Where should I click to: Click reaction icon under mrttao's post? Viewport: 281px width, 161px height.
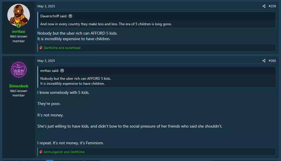41,48
